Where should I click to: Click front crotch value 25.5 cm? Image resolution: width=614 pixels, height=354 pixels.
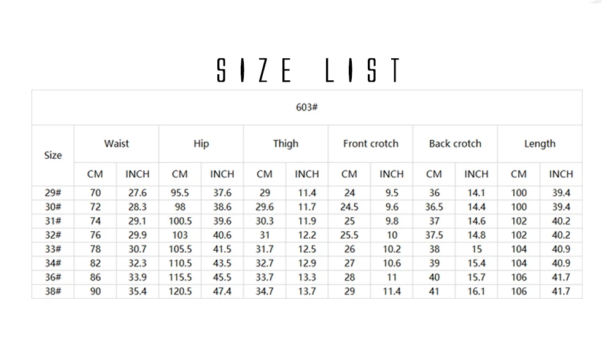pos(349,235)
